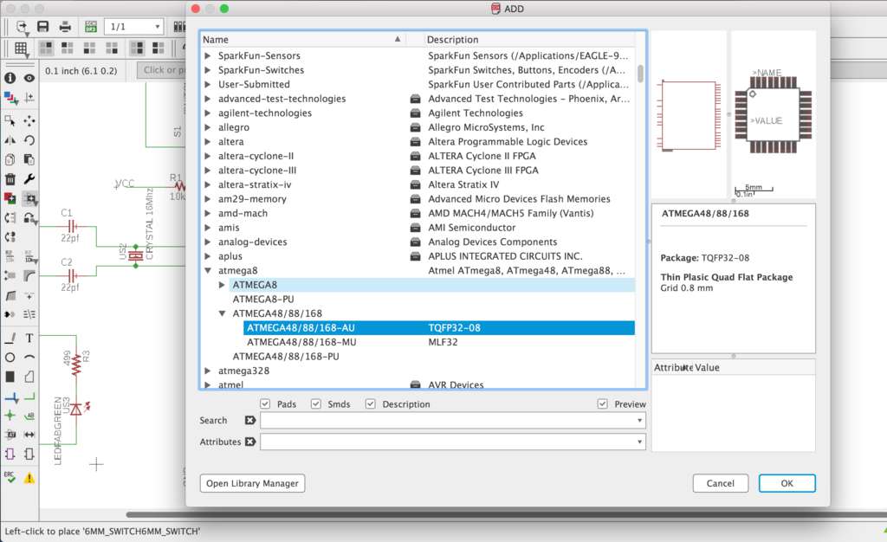The image size is (887, 542).
Task: Expand the atmega328 library
Action: point(208,371)
